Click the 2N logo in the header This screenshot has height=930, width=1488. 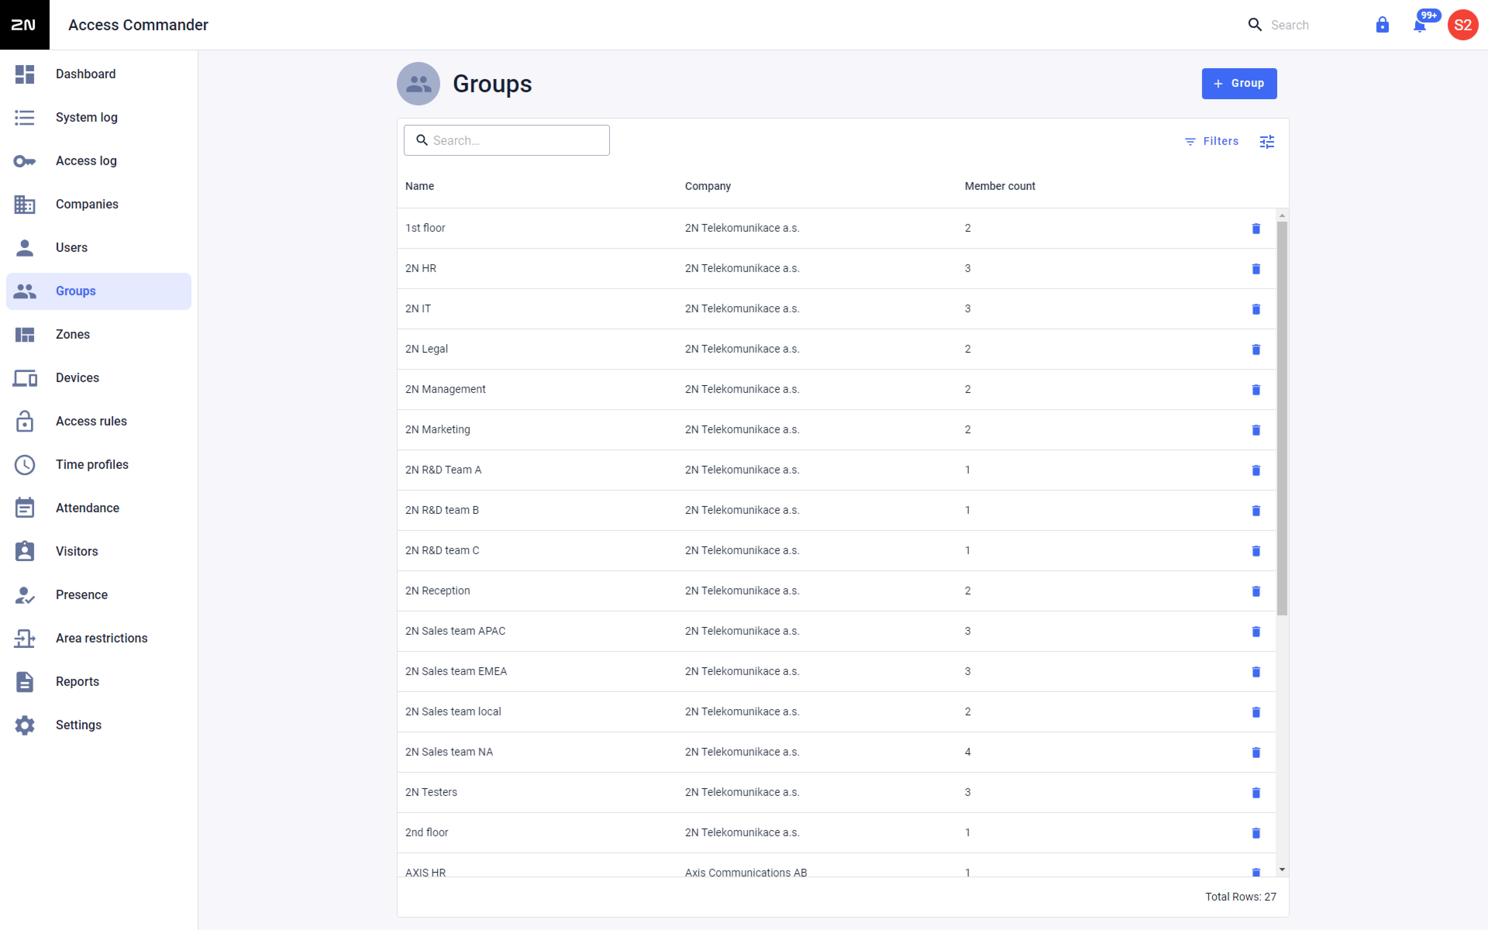[x=24, y=24]
